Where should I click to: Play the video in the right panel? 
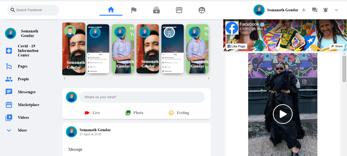pyautogui.click(x=282, y=114)
